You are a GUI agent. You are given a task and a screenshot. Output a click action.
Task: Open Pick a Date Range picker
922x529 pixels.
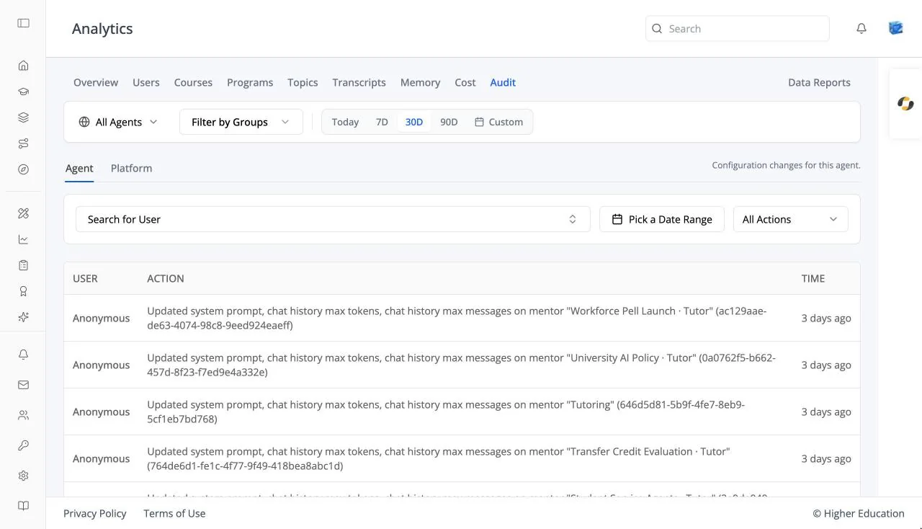pyautogui.click(x=661, y=219)
